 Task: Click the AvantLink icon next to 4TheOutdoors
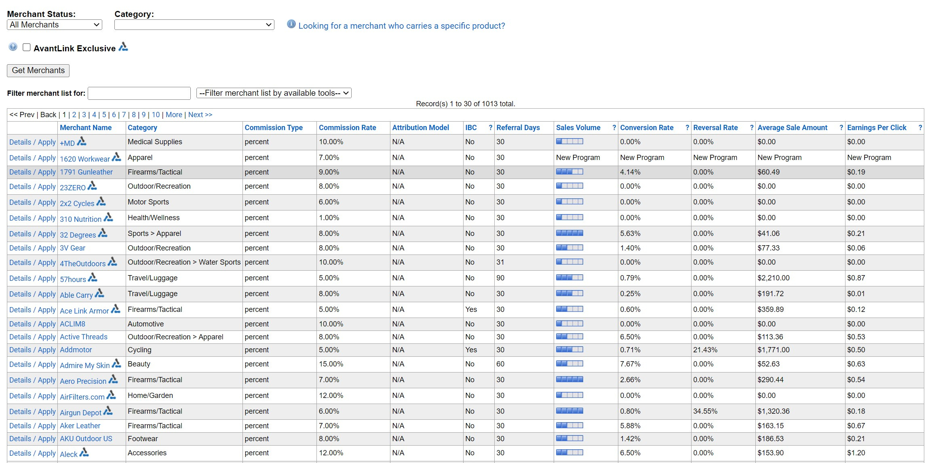(112, 261)
